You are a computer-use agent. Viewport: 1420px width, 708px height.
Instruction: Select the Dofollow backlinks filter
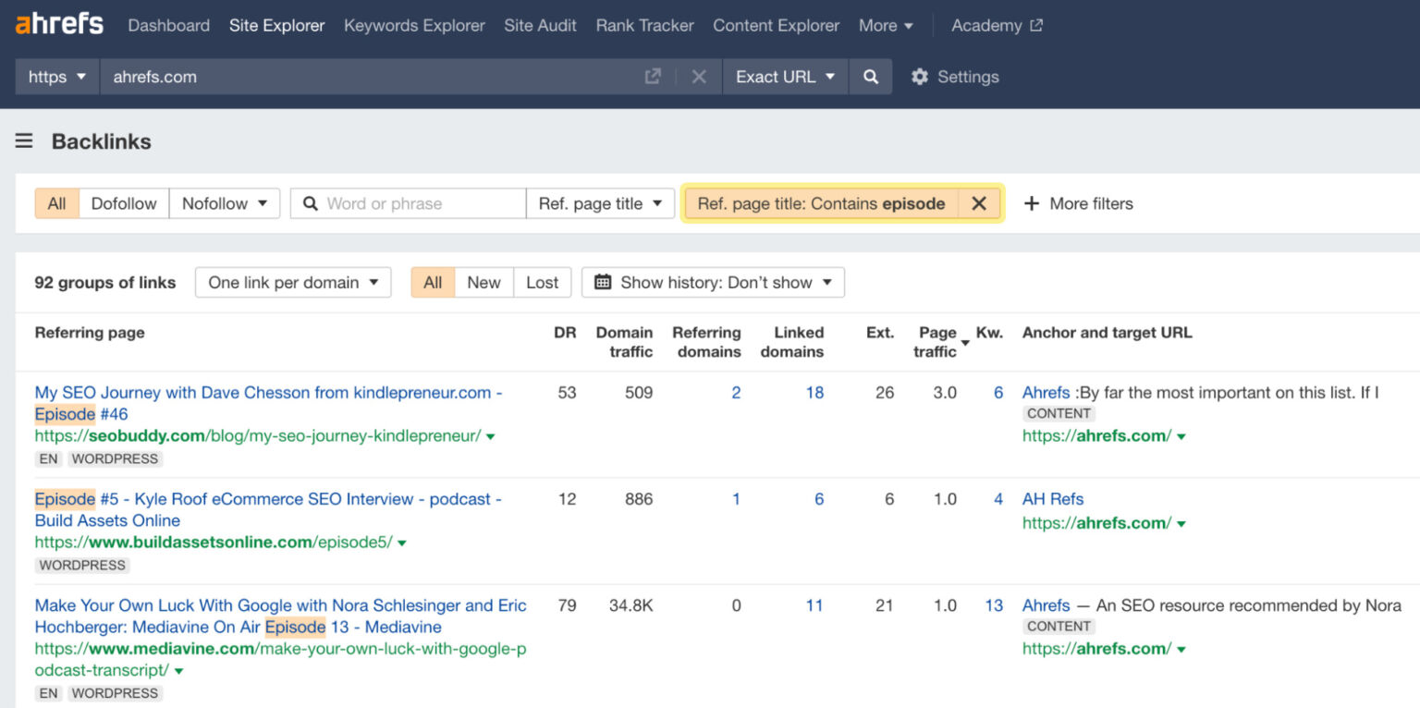pyautogui.click(x=124, y=203)
